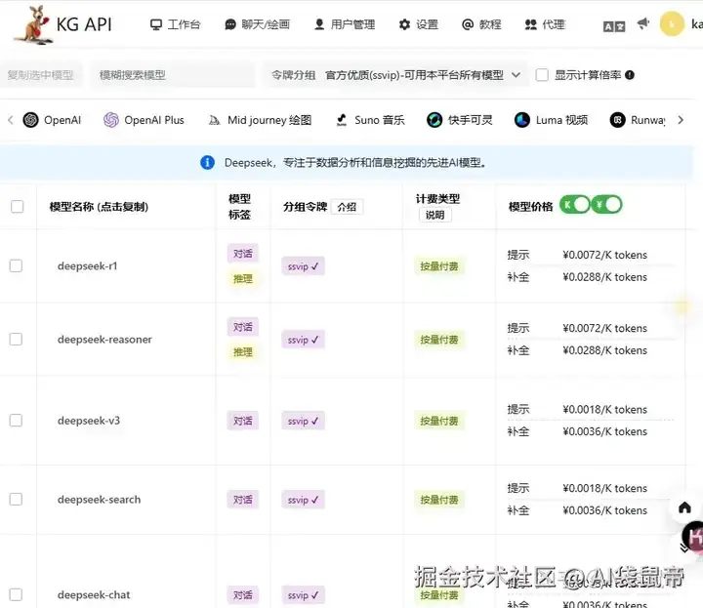Select the 快手可灵 tab
The image size is (703, 608).
(460, 120)
